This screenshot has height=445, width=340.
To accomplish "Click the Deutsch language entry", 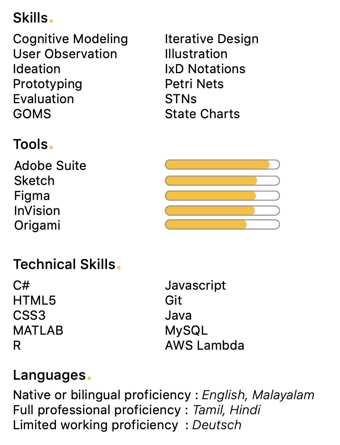I will click(217, 425).
